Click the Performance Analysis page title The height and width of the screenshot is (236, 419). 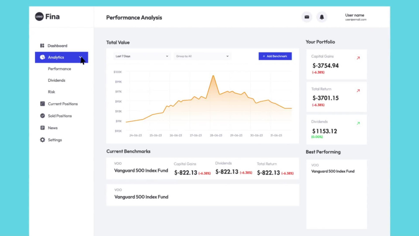tap(134, 17)
